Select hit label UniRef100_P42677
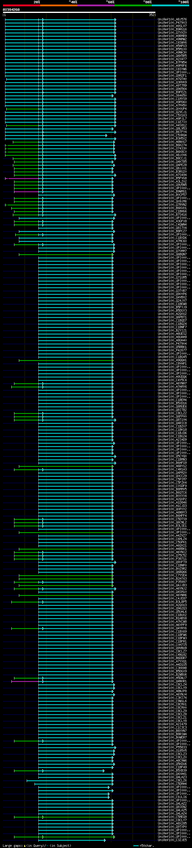 point(172,350)
